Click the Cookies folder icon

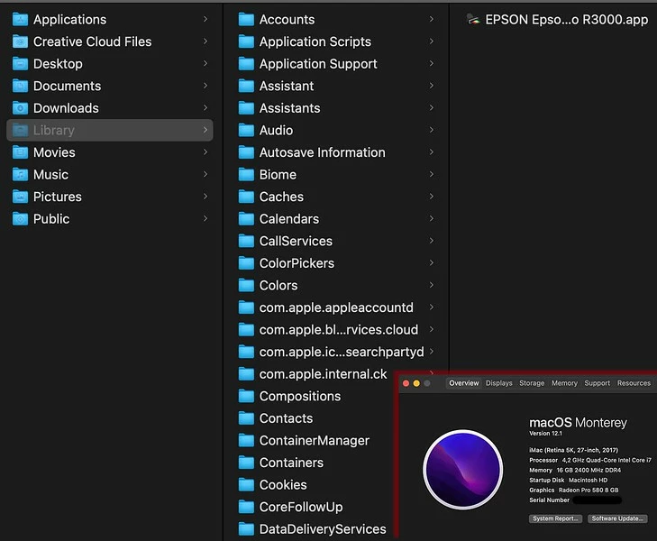point(246,485)
